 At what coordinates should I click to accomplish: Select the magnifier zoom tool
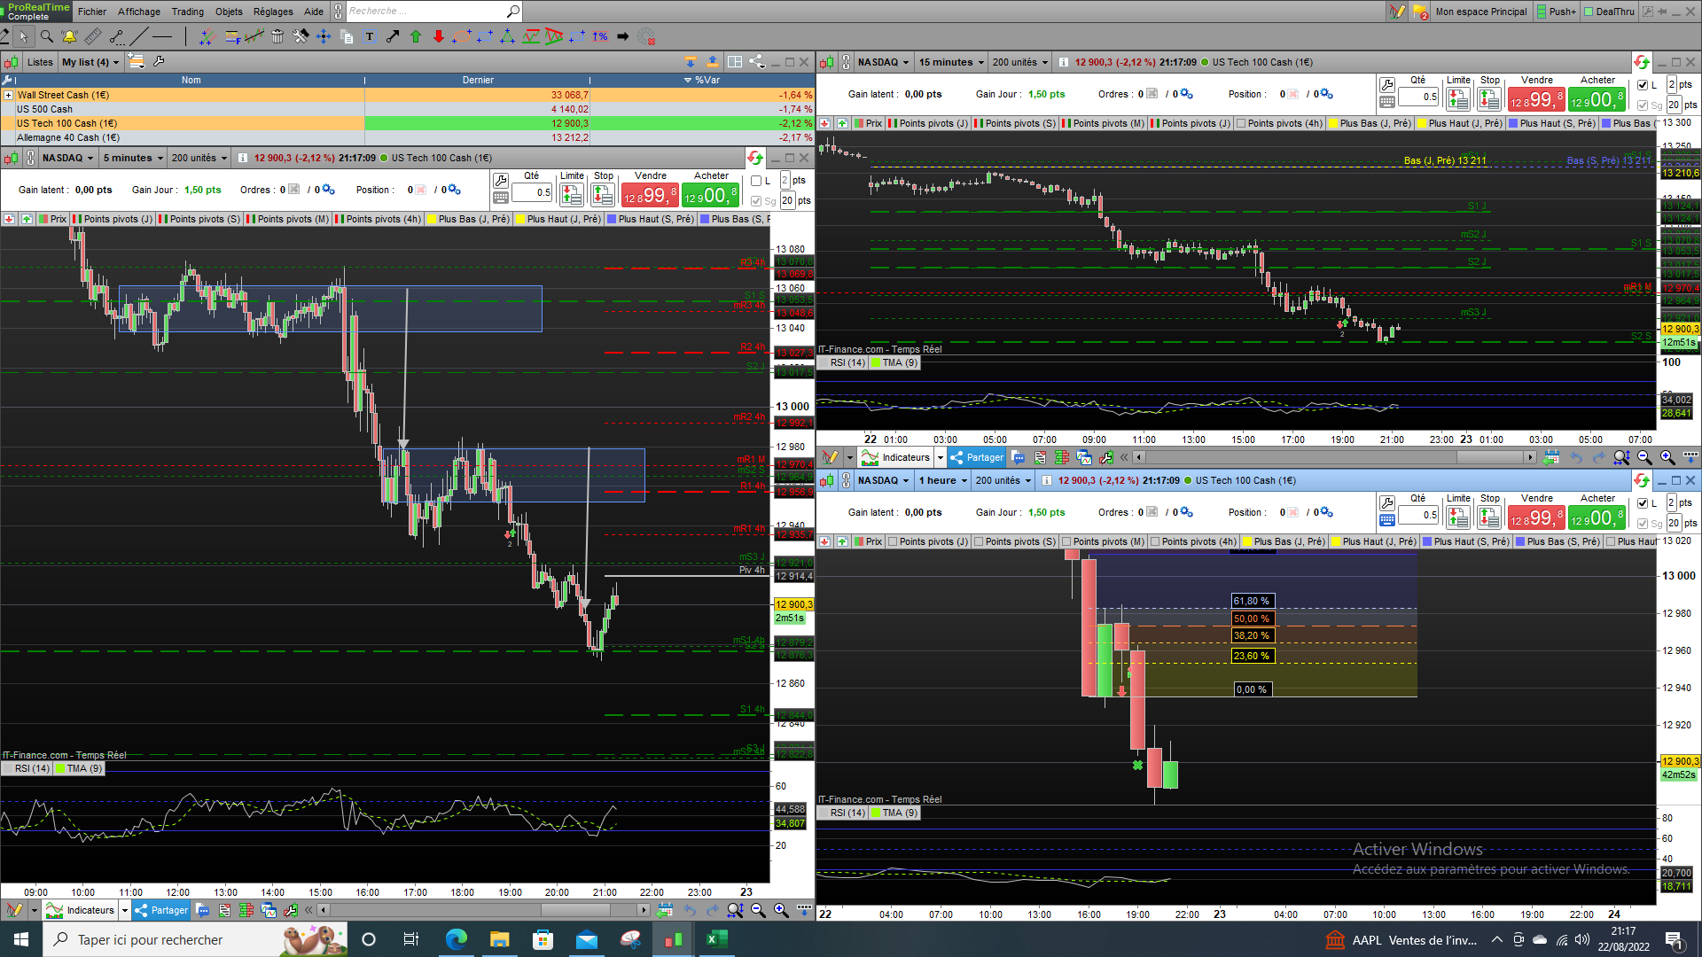coord(46,36)
